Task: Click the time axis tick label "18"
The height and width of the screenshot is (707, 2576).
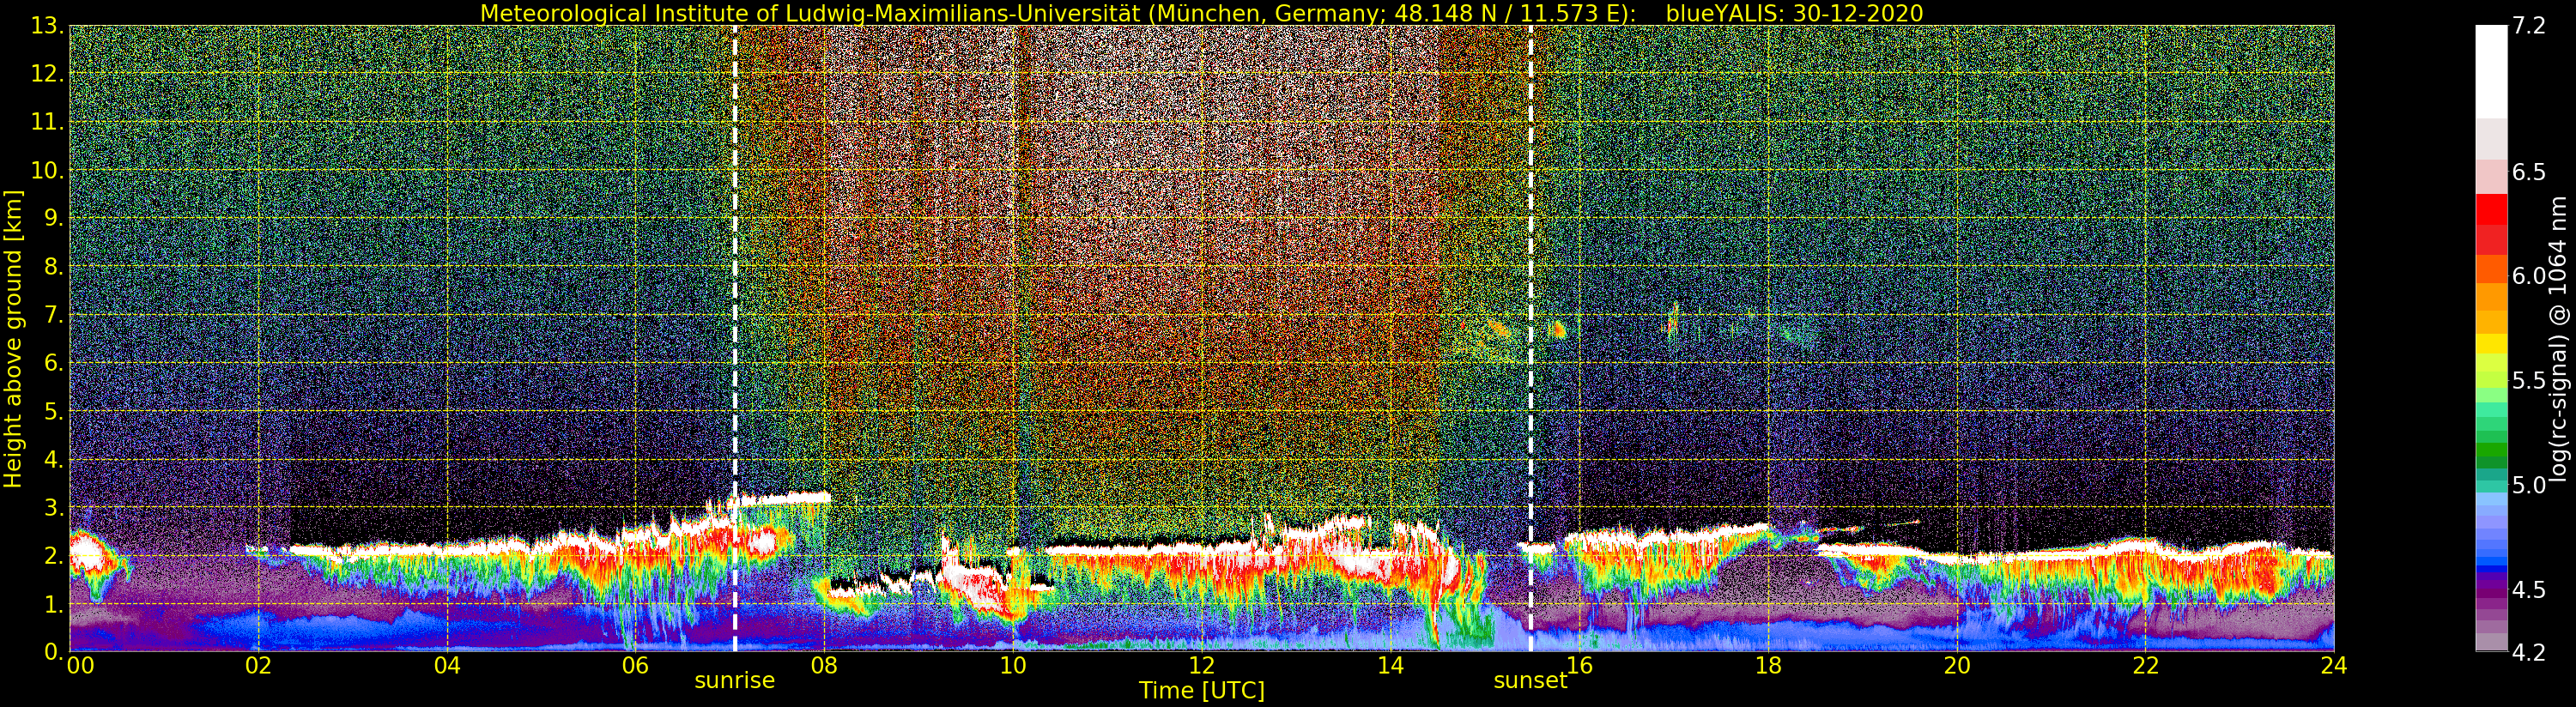Action: [1768, 666]
